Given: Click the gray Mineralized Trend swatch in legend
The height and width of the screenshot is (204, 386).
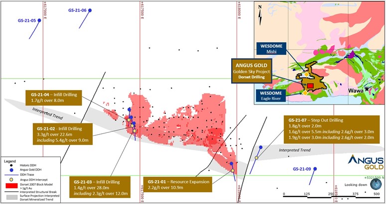Looking at the screenshot, I should click(x=11, y=198).
